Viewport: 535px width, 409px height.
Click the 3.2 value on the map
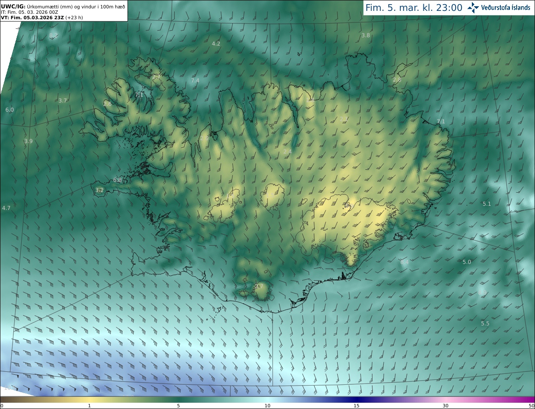99,190
